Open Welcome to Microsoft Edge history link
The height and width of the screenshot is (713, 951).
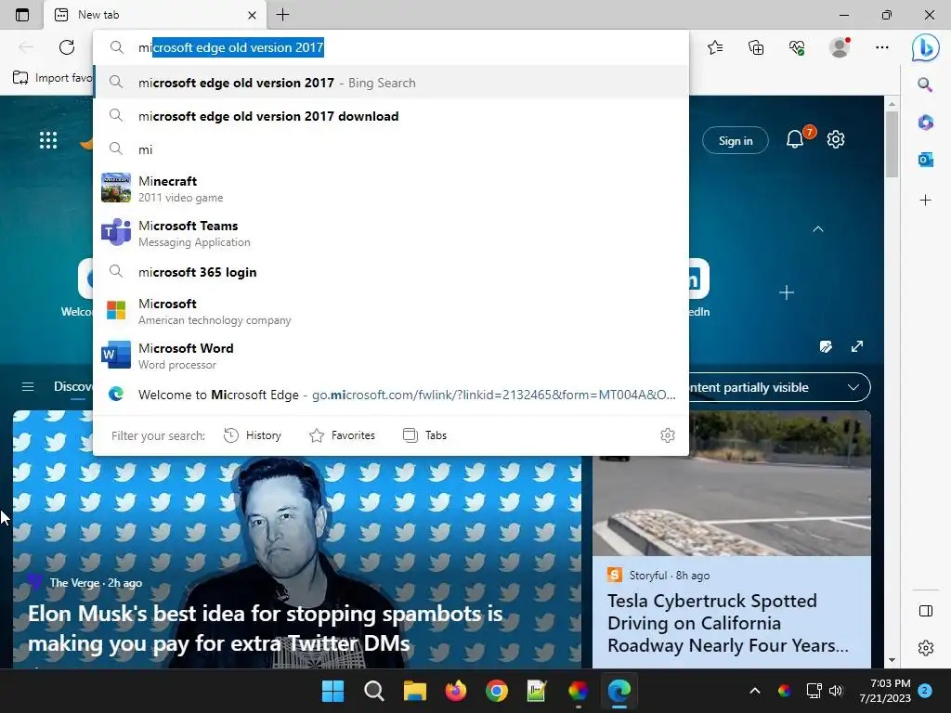click(391, 395)
